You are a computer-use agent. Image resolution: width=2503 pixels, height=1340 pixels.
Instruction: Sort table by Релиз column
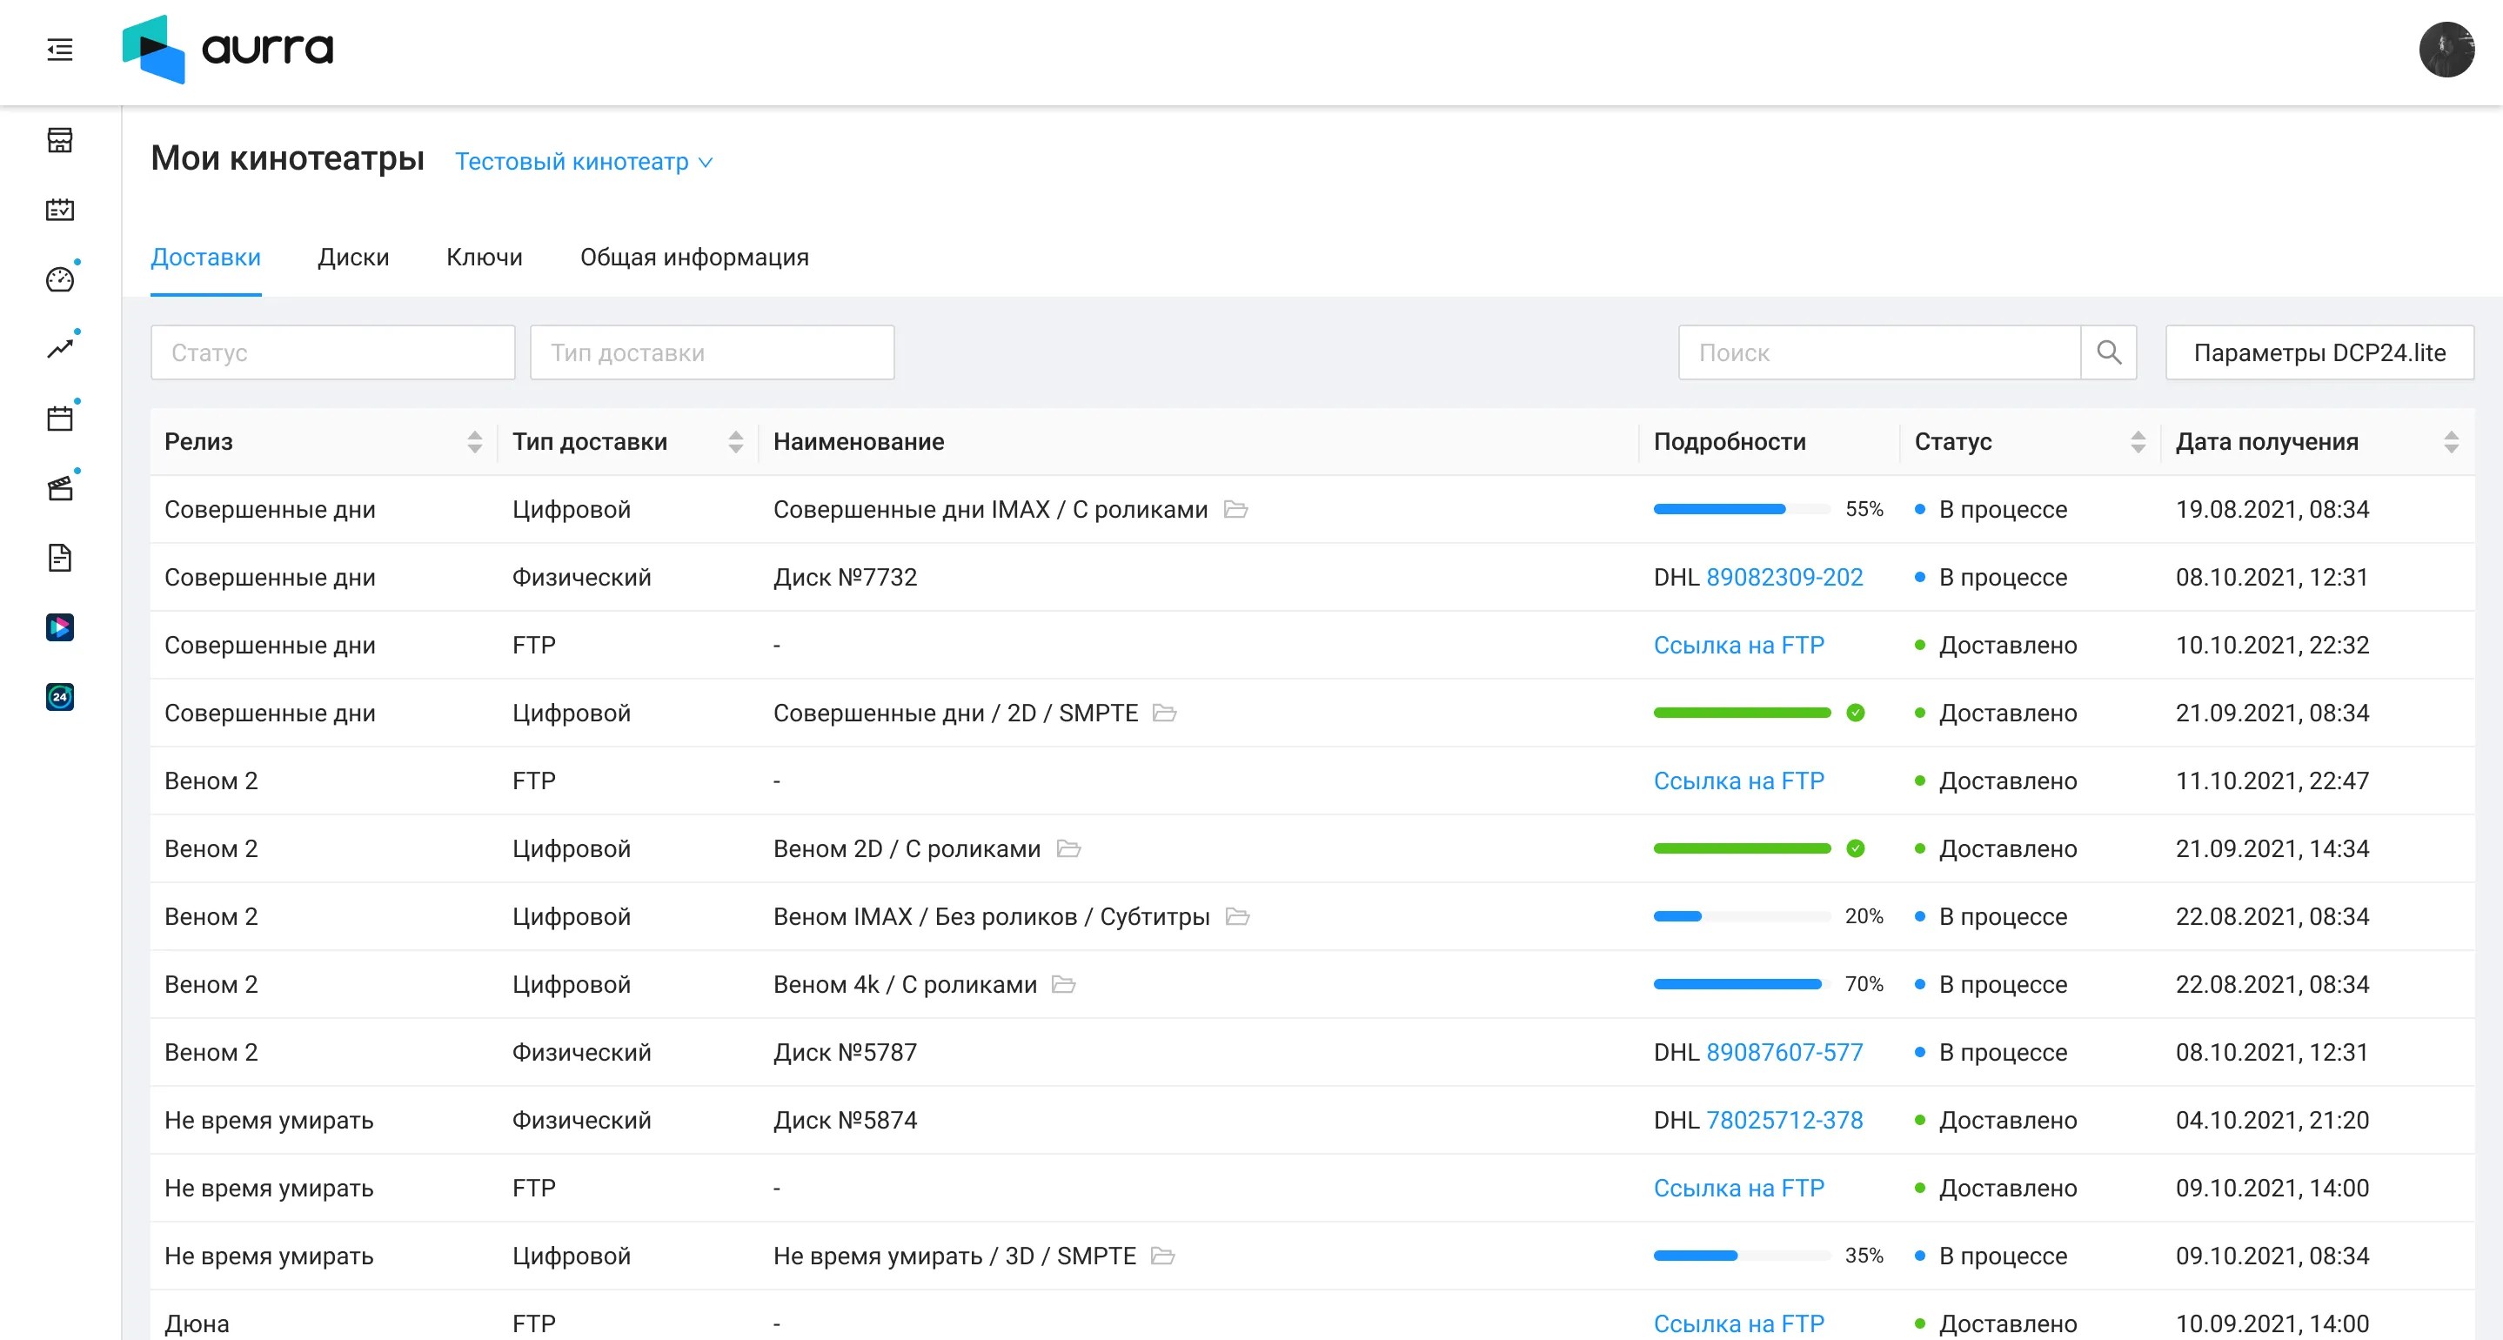tap(474, 442)
